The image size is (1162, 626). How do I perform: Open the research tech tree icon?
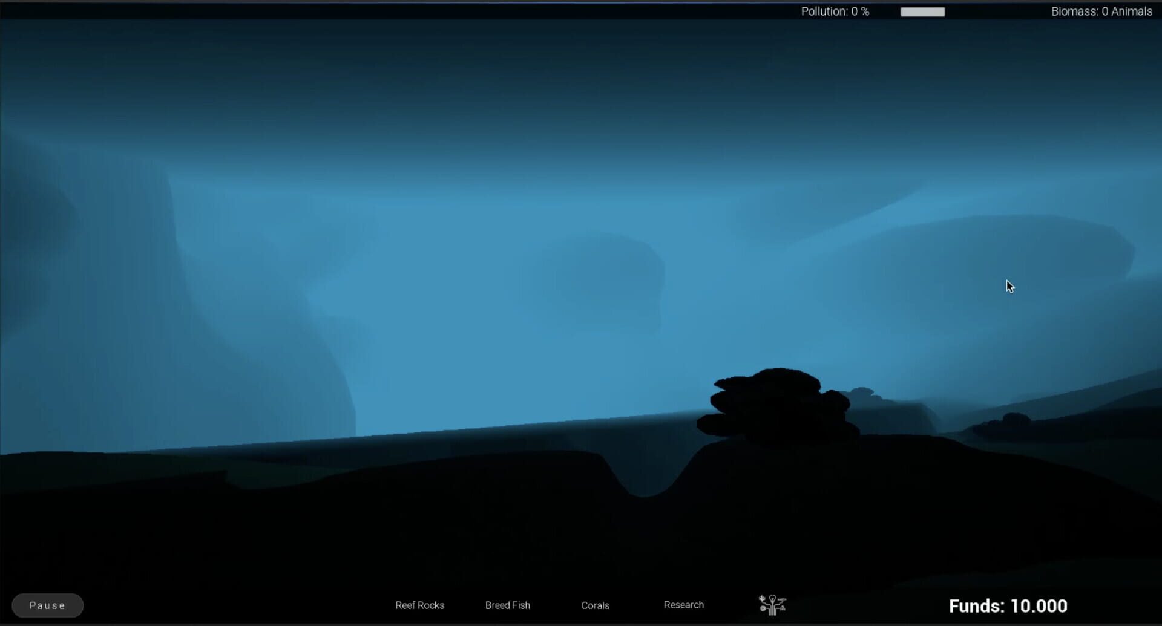[x=772, y=605]
